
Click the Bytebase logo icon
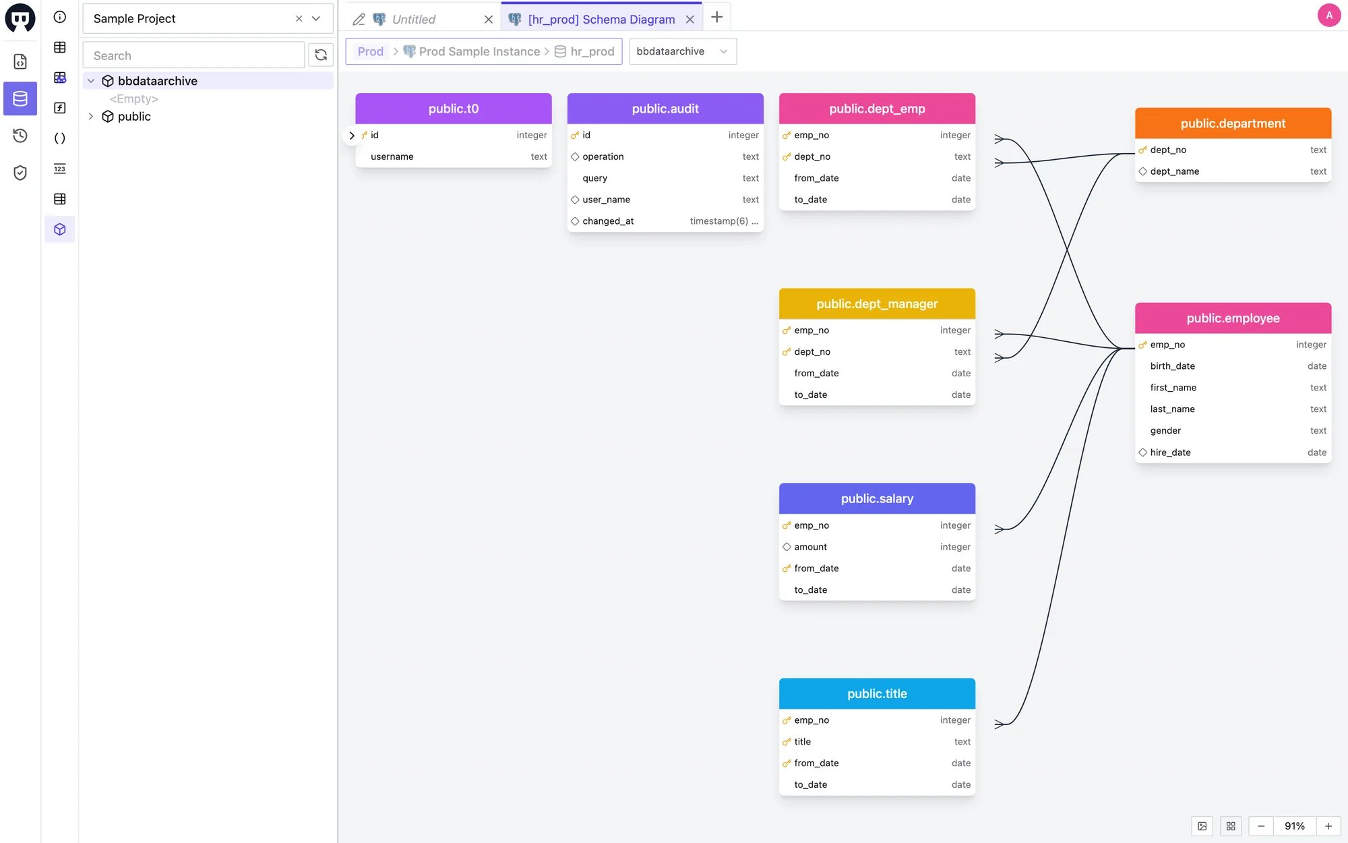(x=20, y=18)
